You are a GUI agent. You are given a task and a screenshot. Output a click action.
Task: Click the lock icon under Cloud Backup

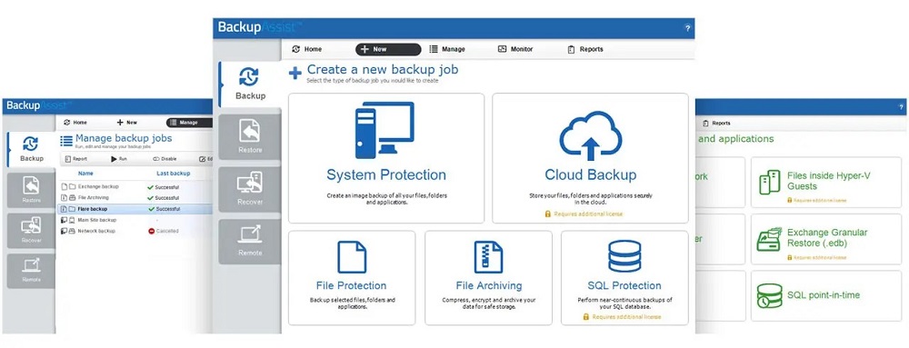click(548, 214)
